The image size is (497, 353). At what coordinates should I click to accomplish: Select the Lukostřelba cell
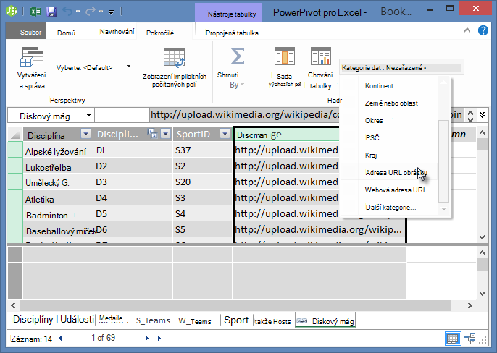pos(58,166)
